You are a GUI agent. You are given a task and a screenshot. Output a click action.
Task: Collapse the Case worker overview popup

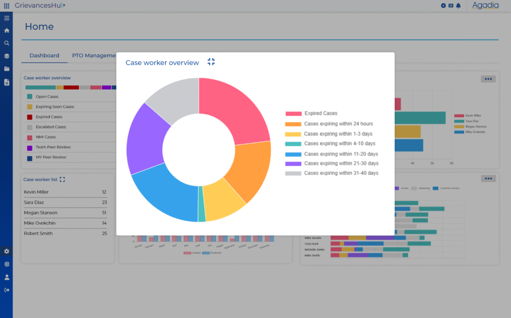[x=211, y=62]
